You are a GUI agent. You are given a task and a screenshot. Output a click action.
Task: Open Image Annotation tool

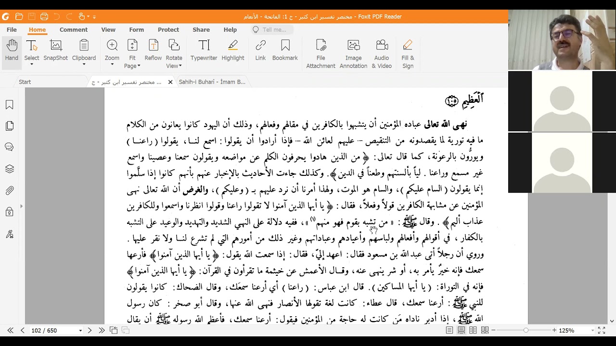pos(353,54)
